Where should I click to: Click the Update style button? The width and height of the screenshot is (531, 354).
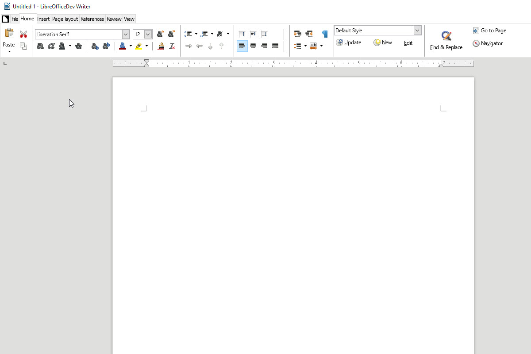(350, 42)
